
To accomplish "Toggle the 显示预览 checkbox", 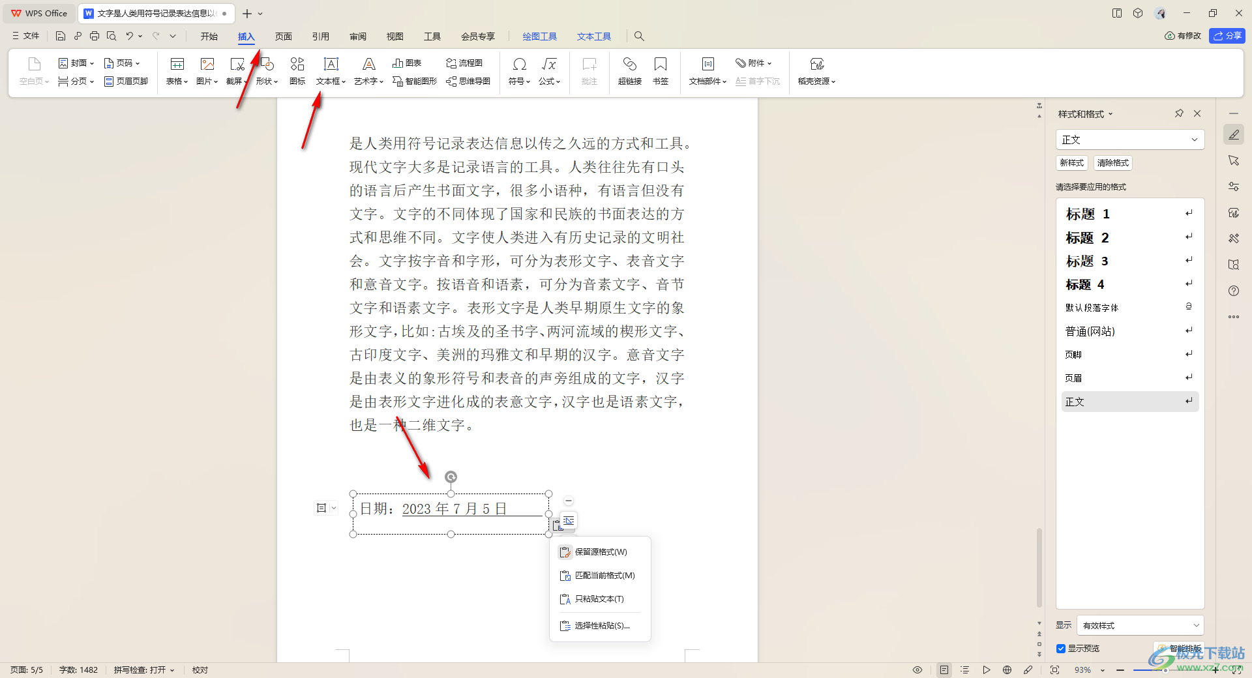I will (x=1061, y=649).
